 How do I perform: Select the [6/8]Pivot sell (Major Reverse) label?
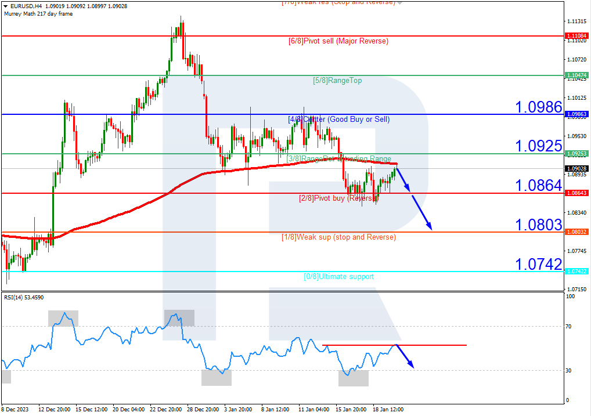338,41
